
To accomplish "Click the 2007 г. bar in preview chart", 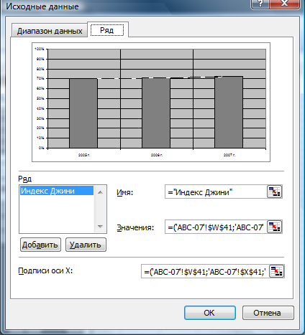I will pyautogui.click(x=229, y=112).
